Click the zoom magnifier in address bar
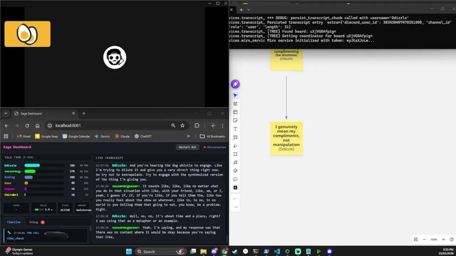Screen dimensions: 456x256 pos(173,126)
